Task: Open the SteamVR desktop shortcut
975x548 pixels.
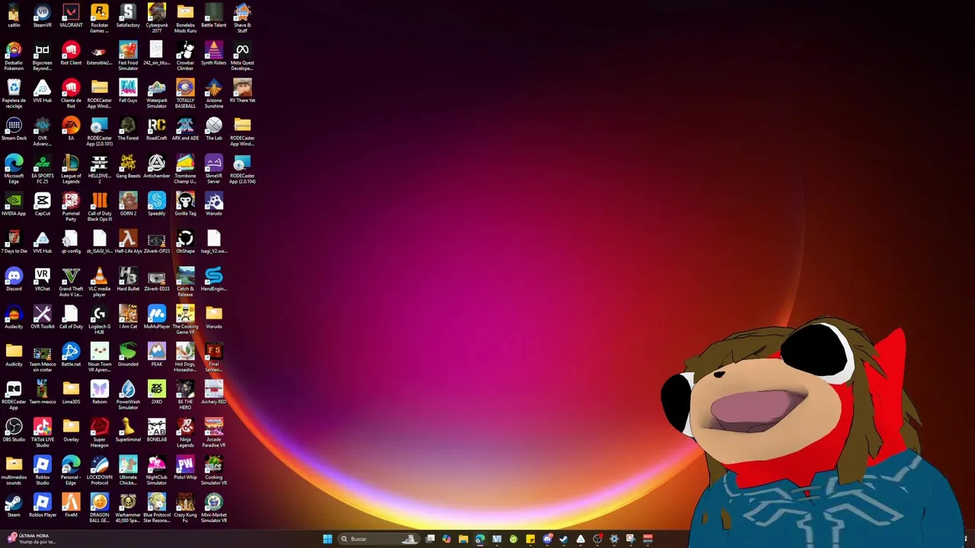Action: 42,17
